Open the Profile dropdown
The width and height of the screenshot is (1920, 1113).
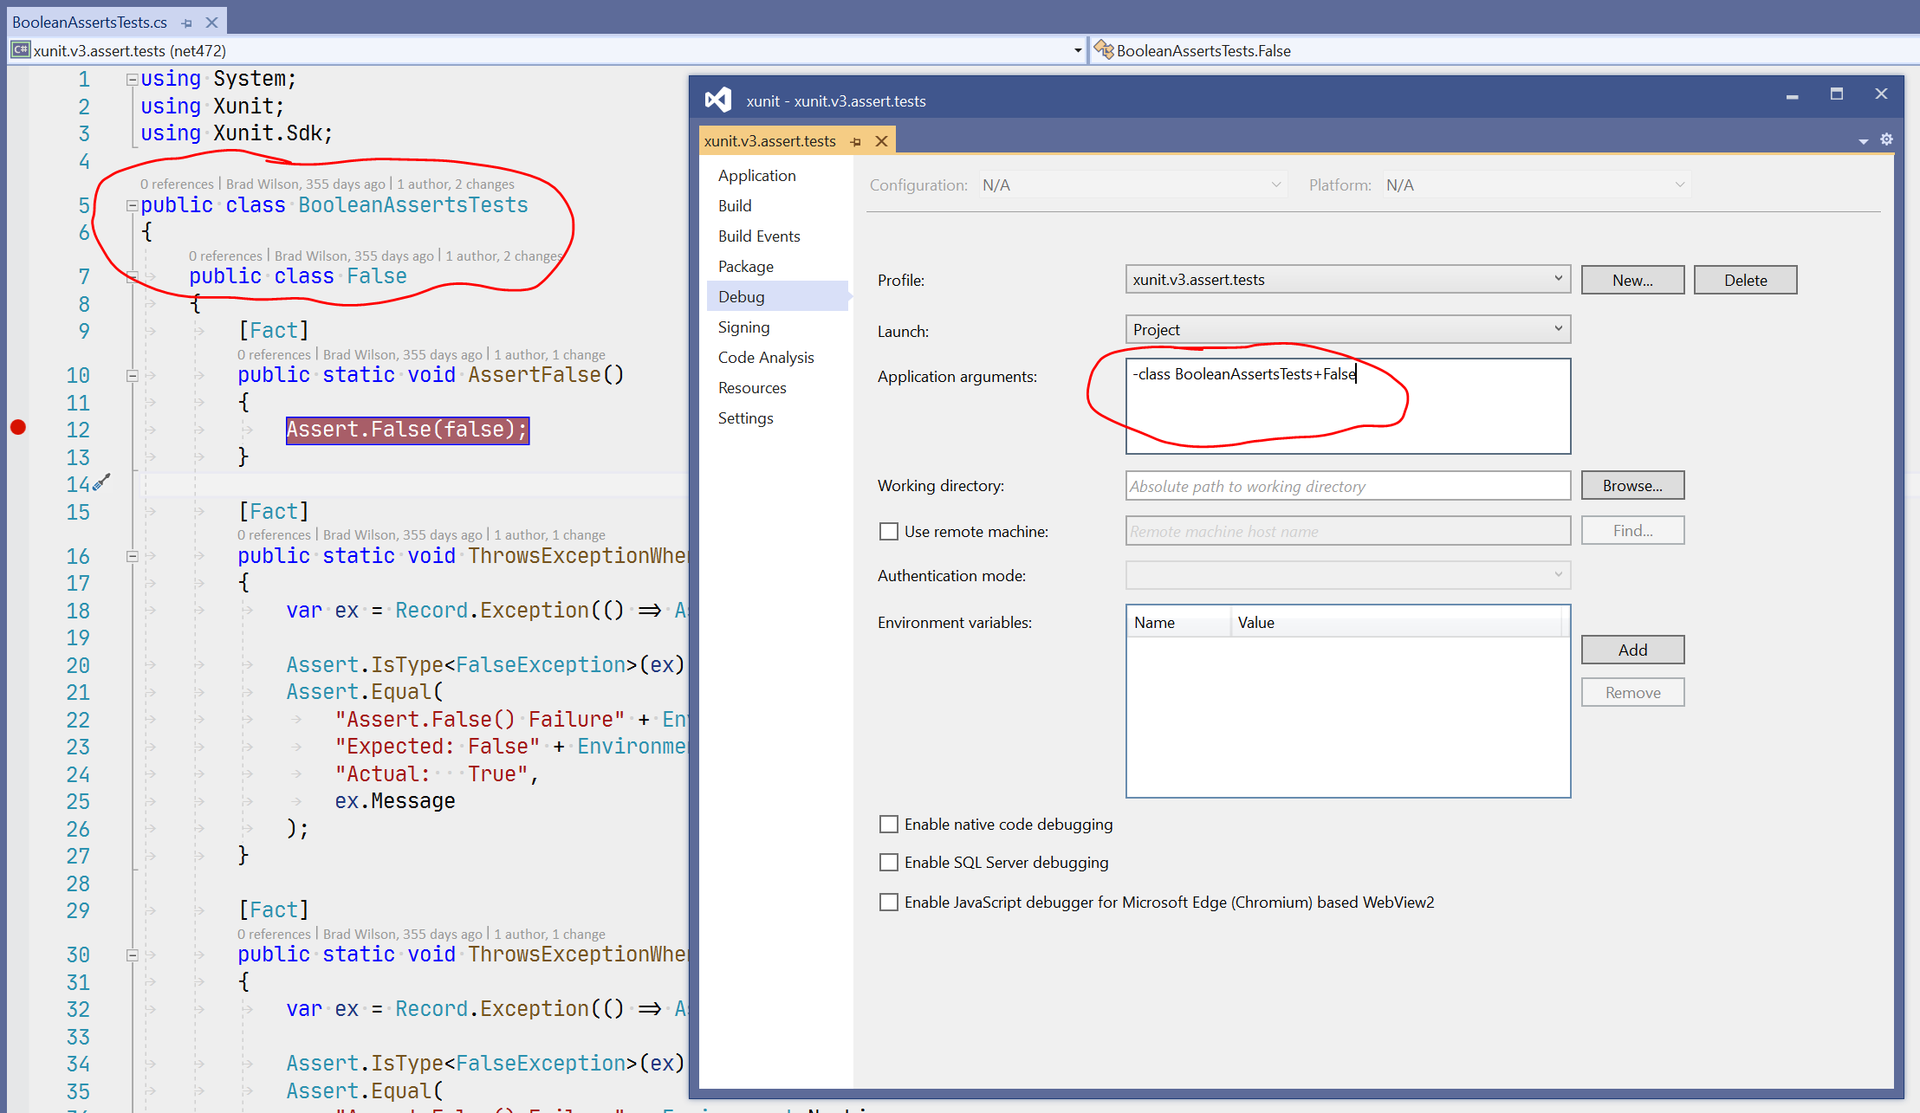point(1347,279)
